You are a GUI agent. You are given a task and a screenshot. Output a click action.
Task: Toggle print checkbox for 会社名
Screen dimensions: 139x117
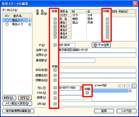[x=55, y=70]
